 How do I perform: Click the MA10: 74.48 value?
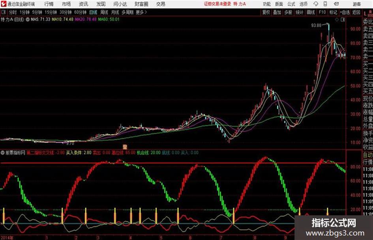click(63, 19)
